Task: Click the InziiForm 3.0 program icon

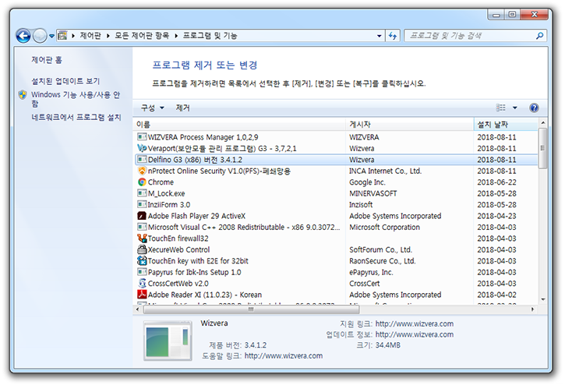Action: point(142,204)
